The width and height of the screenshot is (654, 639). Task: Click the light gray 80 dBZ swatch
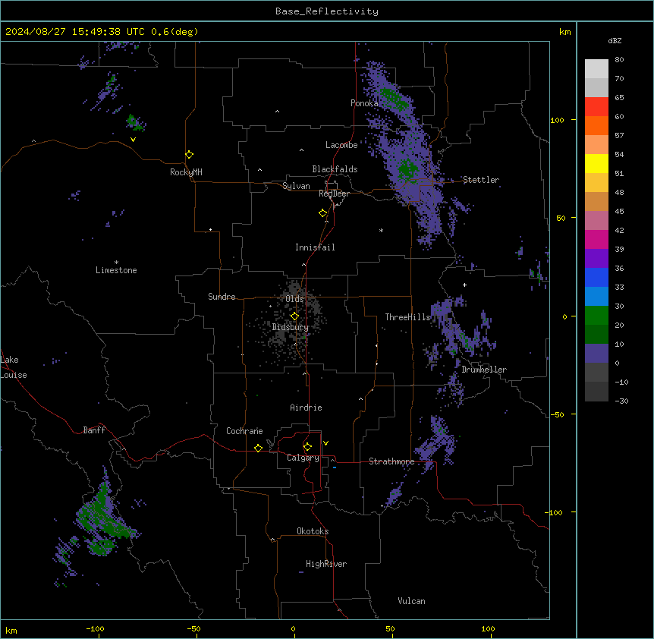[x=596, y=68]
